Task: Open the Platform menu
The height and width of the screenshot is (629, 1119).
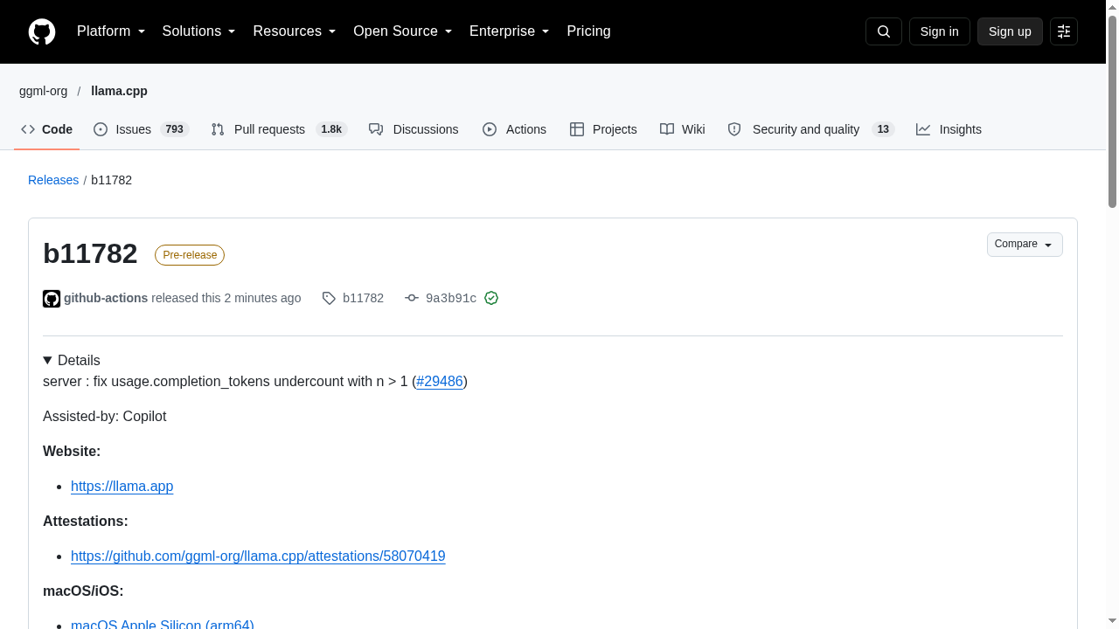Action: [111, 31]
